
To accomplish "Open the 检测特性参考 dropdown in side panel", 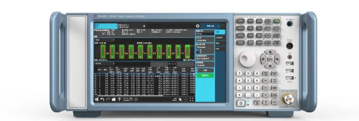I will 205,59.
